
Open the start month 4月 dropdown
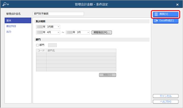click(x=48, y=32)
